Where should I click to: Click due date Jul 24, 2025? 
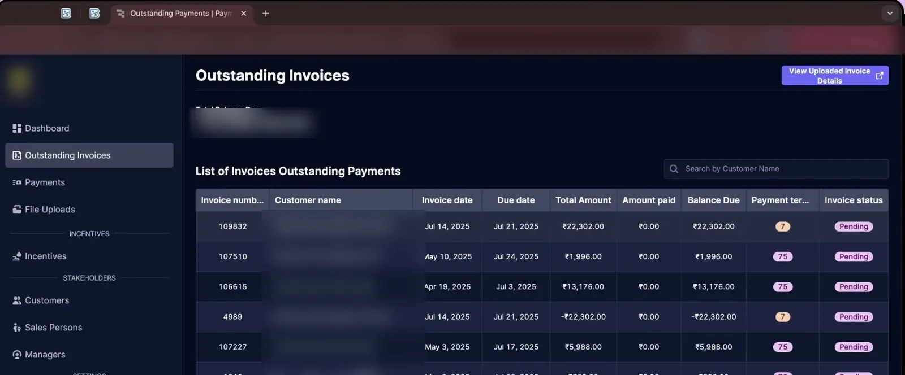(x=516, y=256)
